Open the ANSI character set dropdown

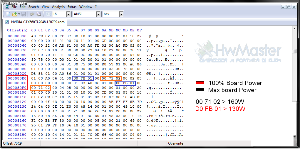(98, 14)
